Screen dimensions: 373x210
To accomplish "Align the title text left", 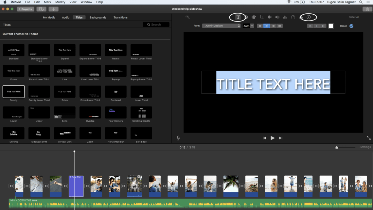I will [260, 26].
